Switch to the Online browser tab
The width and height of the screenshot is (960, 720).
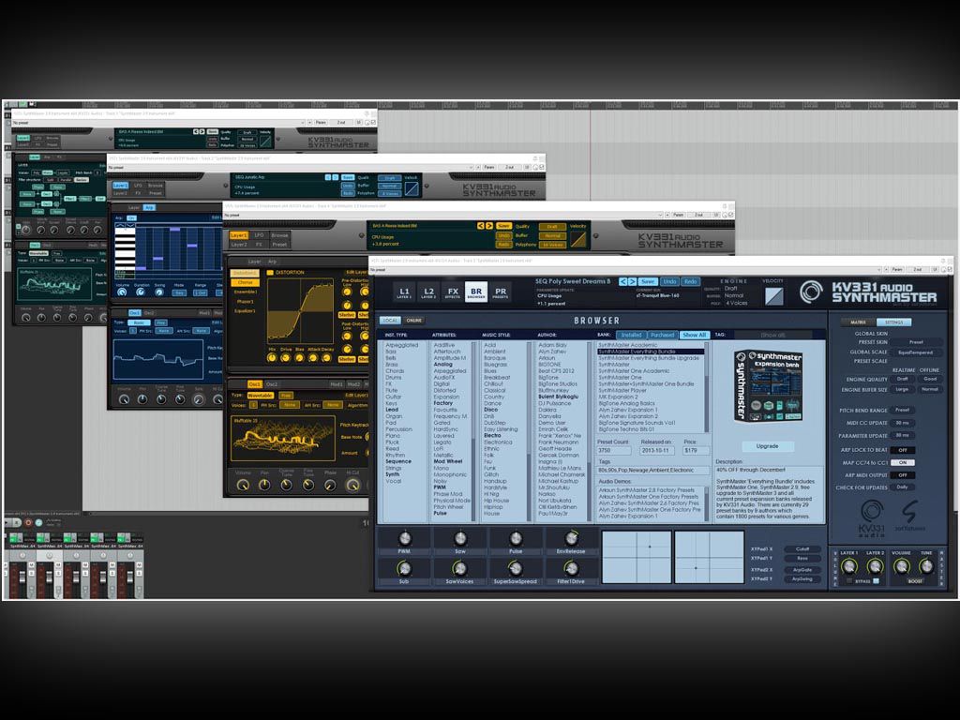pos(413,321)
